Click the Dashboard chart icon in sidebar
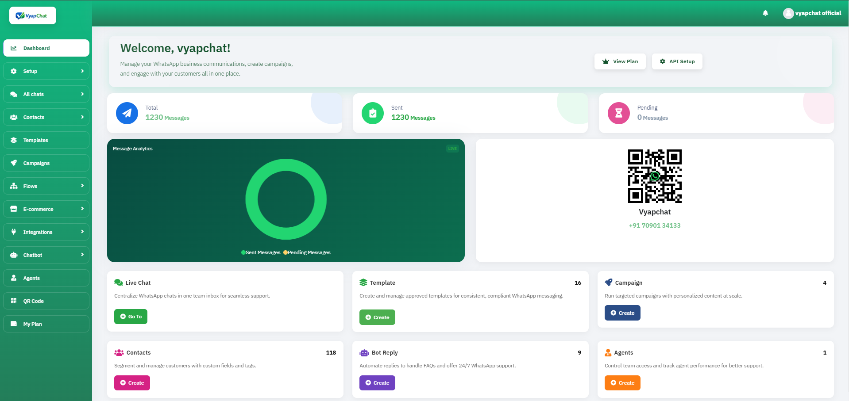The height and width of the screenshot is (401, 849). pyautogui.click(x=14, y=48)
